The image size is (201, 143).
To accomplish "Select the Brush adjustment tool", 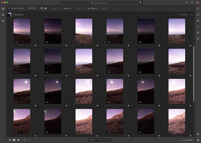I will (198, 27).
